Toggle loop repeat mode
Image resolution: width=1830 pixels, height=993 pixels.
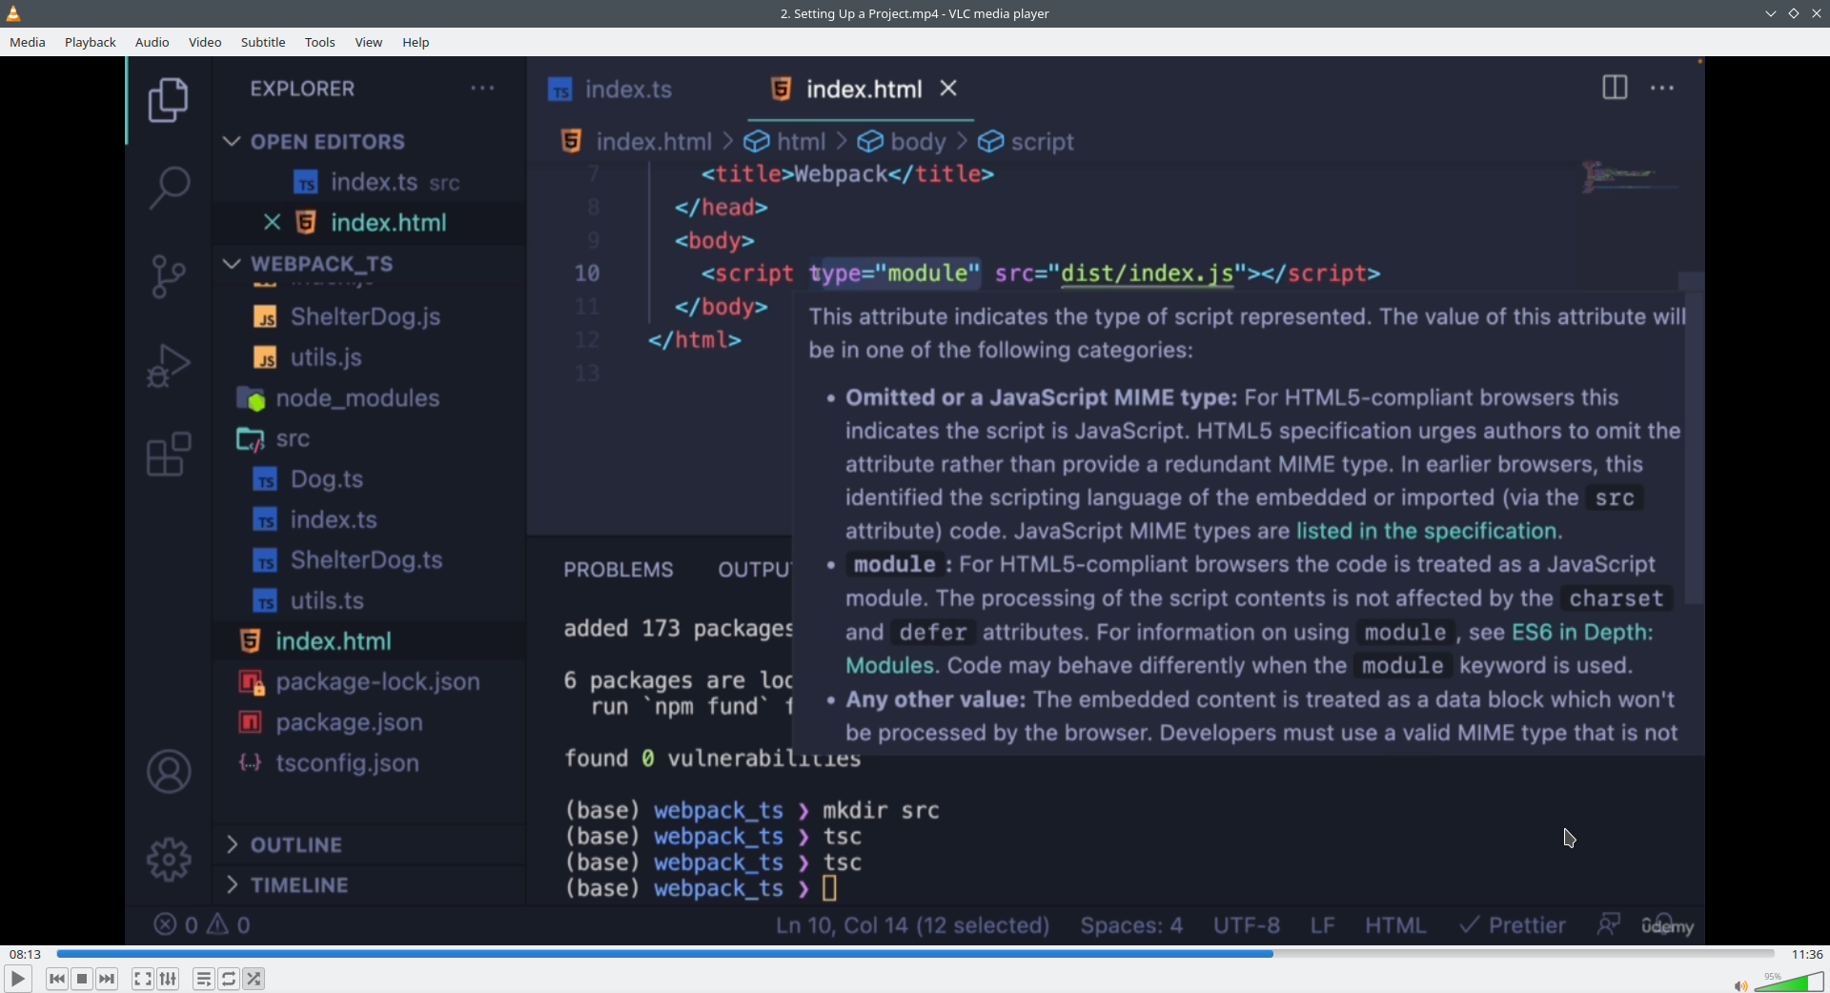click(x=229, y=979)
